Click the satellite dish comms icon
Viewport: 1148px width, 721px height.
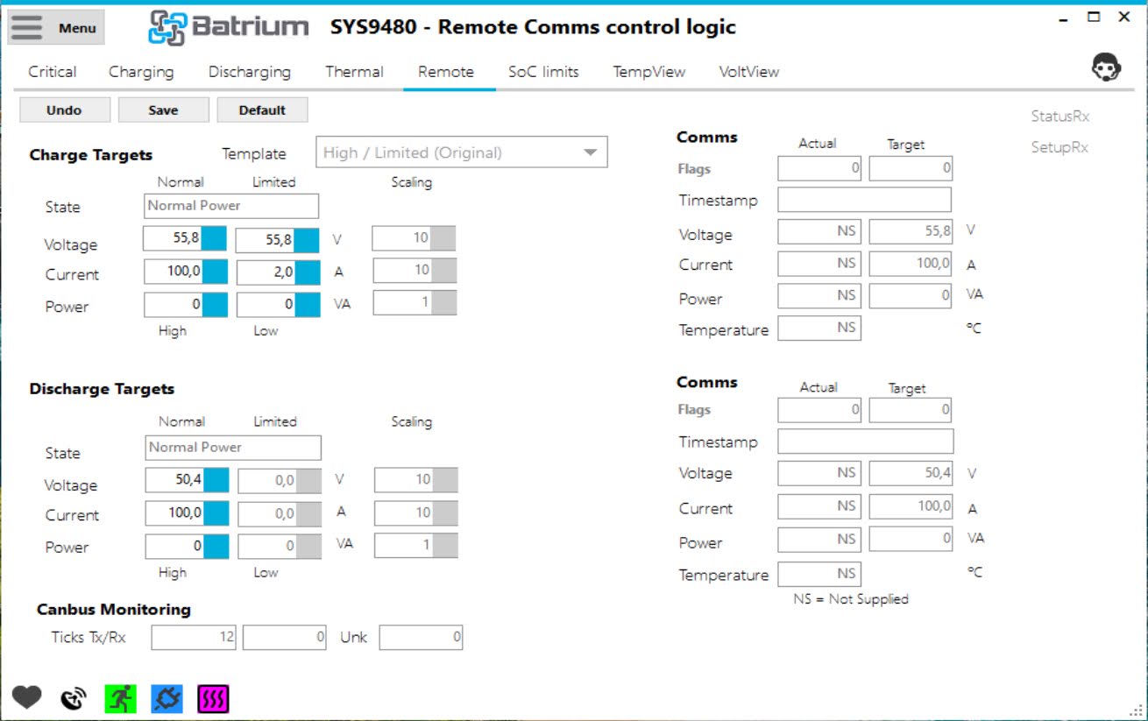pos(74,698)
